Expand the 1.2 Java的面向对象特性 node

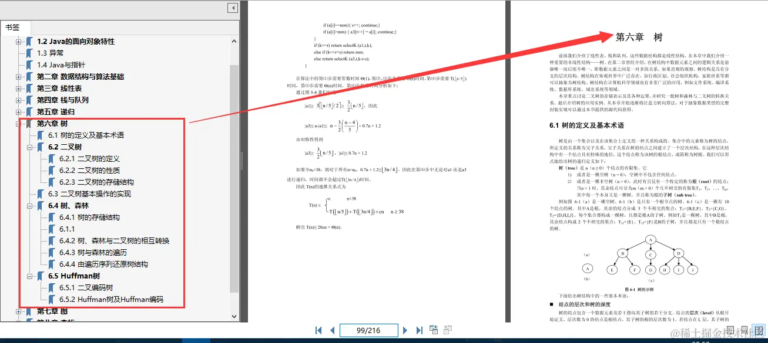(x=19, y=42)
